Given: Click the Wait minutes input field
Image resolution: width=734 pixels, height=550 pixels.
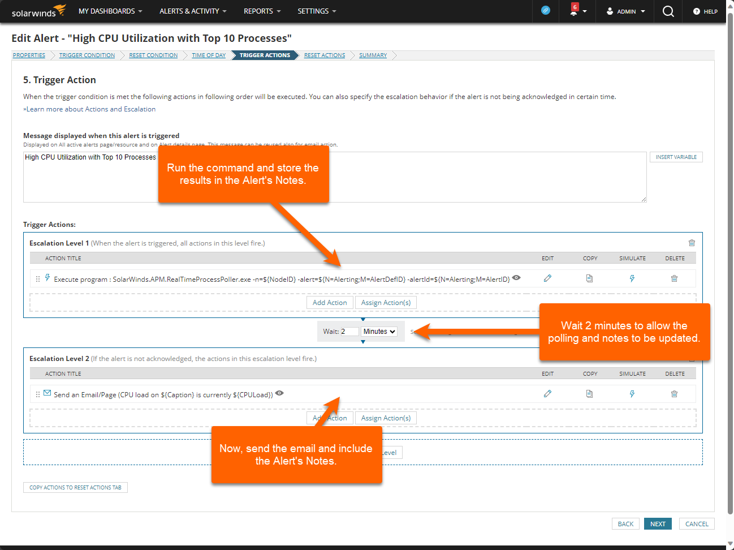Looking at the screenshot, I should tap(349, 332).
